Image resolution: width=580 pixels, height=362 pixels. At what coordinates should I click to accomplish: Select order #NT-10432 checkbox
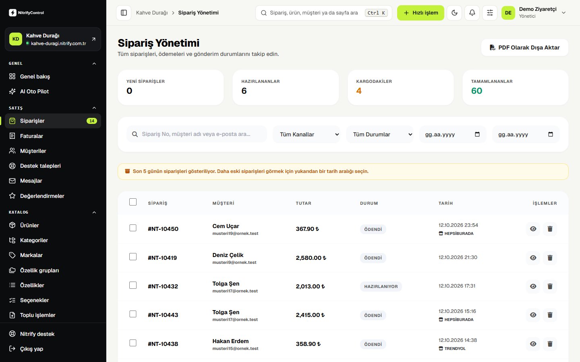click(133, 285)
